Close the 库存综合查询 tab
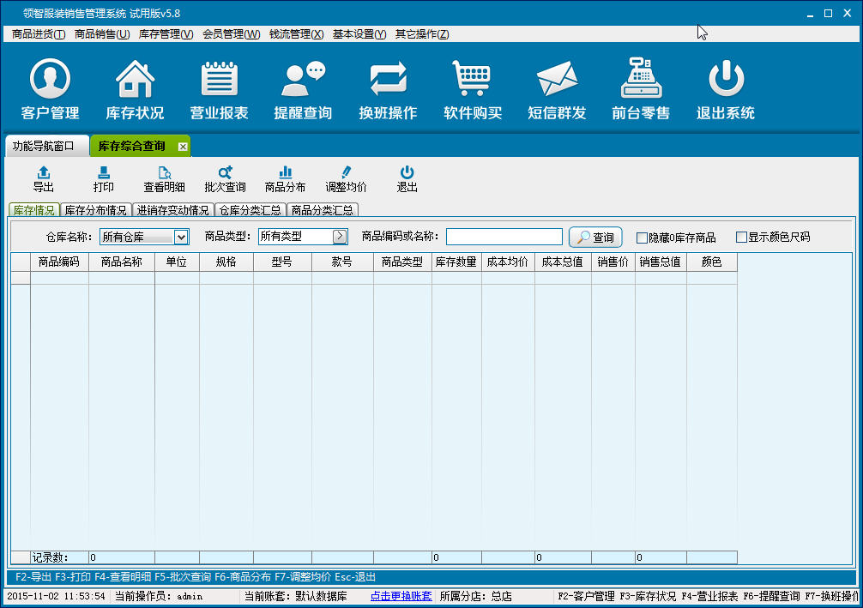Viewport: 863px width, 608px height. tap(183, 147)
